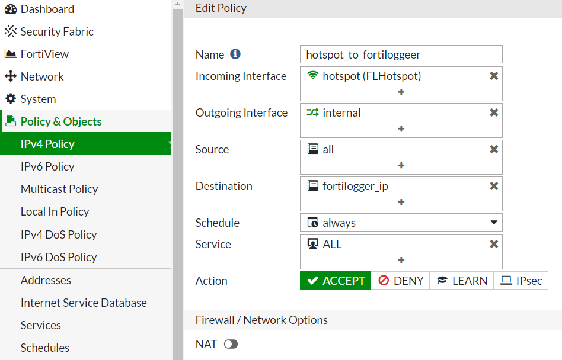Image resolution: width=562 pixels, height=360 pixels.
Task: Click the Firewall / Network Options heading
Action: [261, 320]
